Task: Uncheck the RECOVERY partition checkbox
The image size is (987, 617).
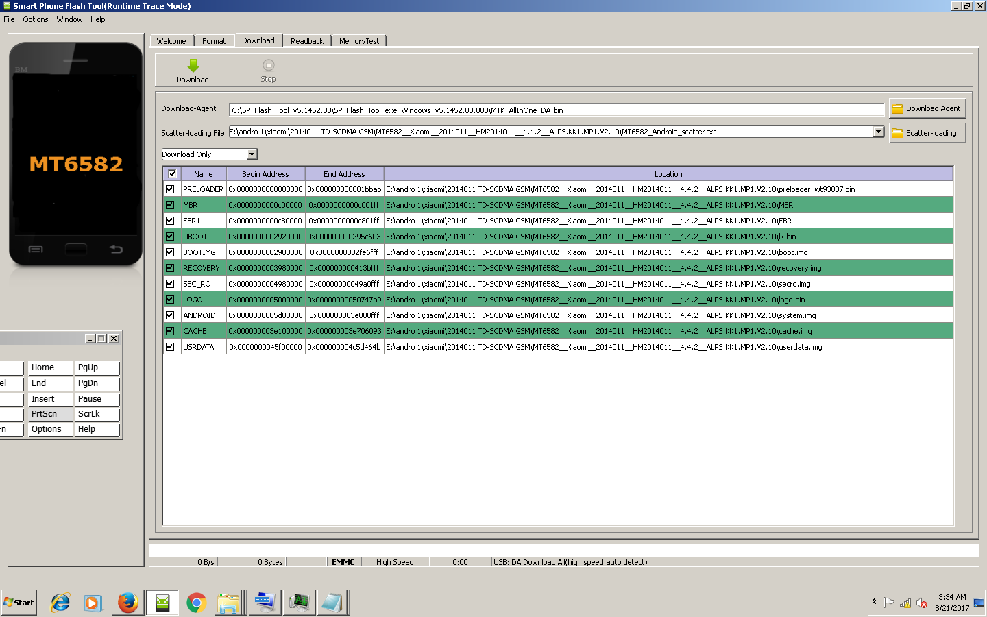Action: coord(170,268)
